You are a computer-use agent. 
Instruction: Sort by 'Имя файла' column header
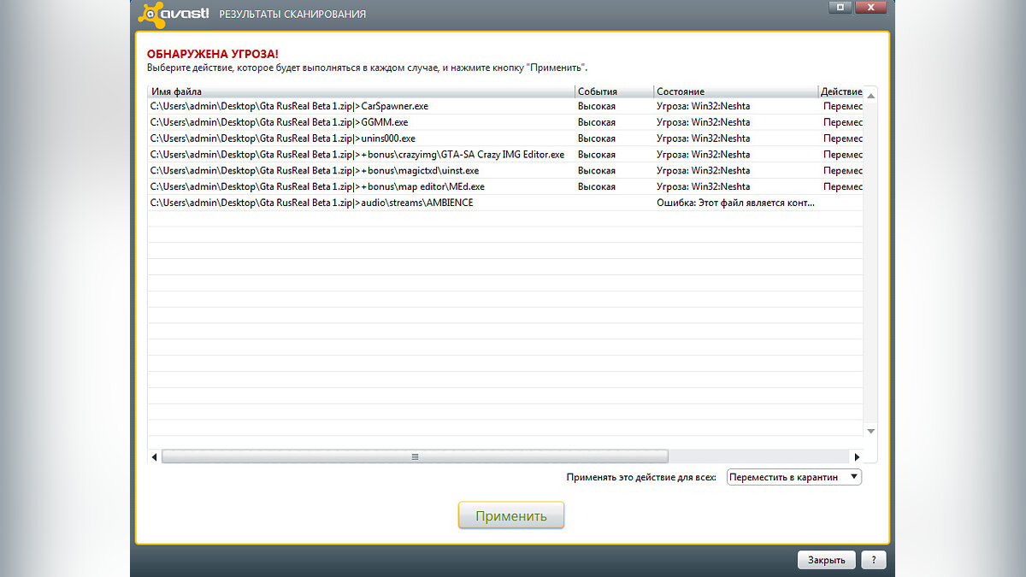click(361, 91)
